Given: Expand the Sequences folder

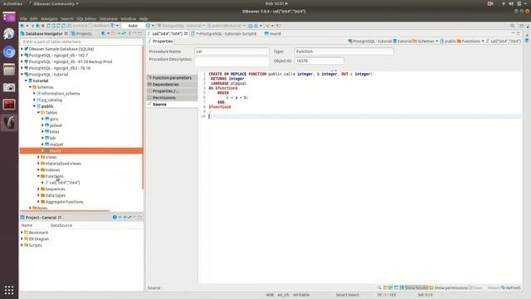Looking at the screenshot, I should (x=39, y=189).
